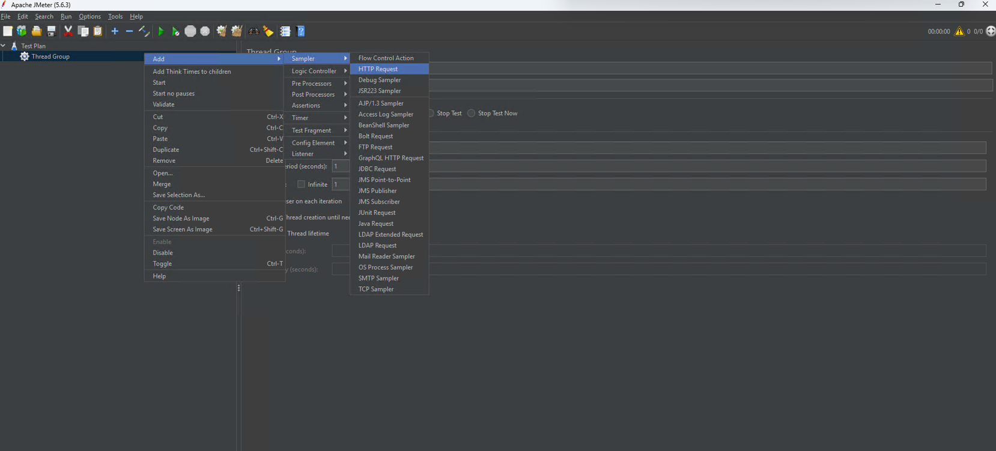
Task: Click the Open file folder icon
Action: [x=37, y=31]
